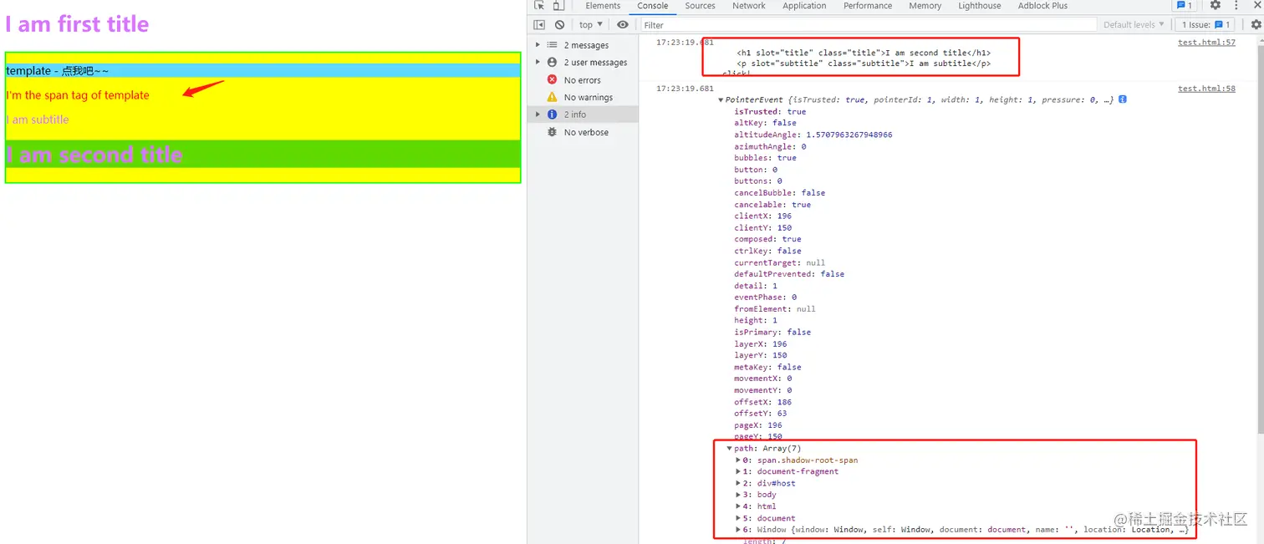Image resolution: width=1264 pixels, height=544 pixels.
Task: Select No errors in console sidebar
Action: coord(582,80)
